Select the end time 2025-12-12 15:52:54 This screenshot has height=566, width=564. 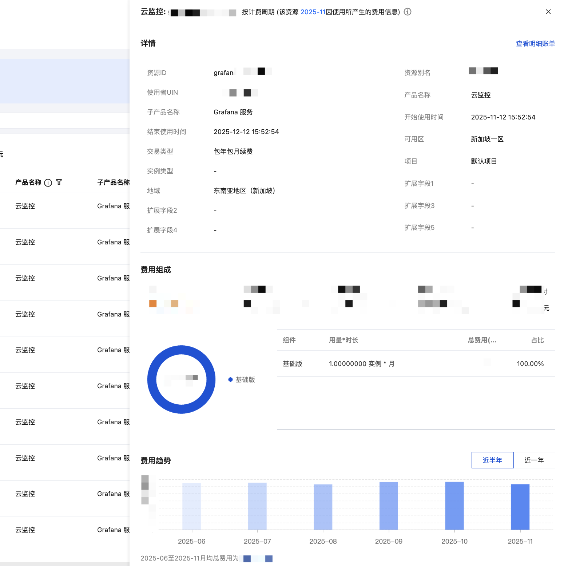[246, 132]
